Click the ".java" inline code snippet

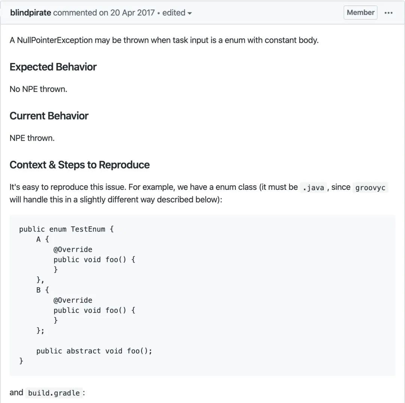[x=313, y=187]
